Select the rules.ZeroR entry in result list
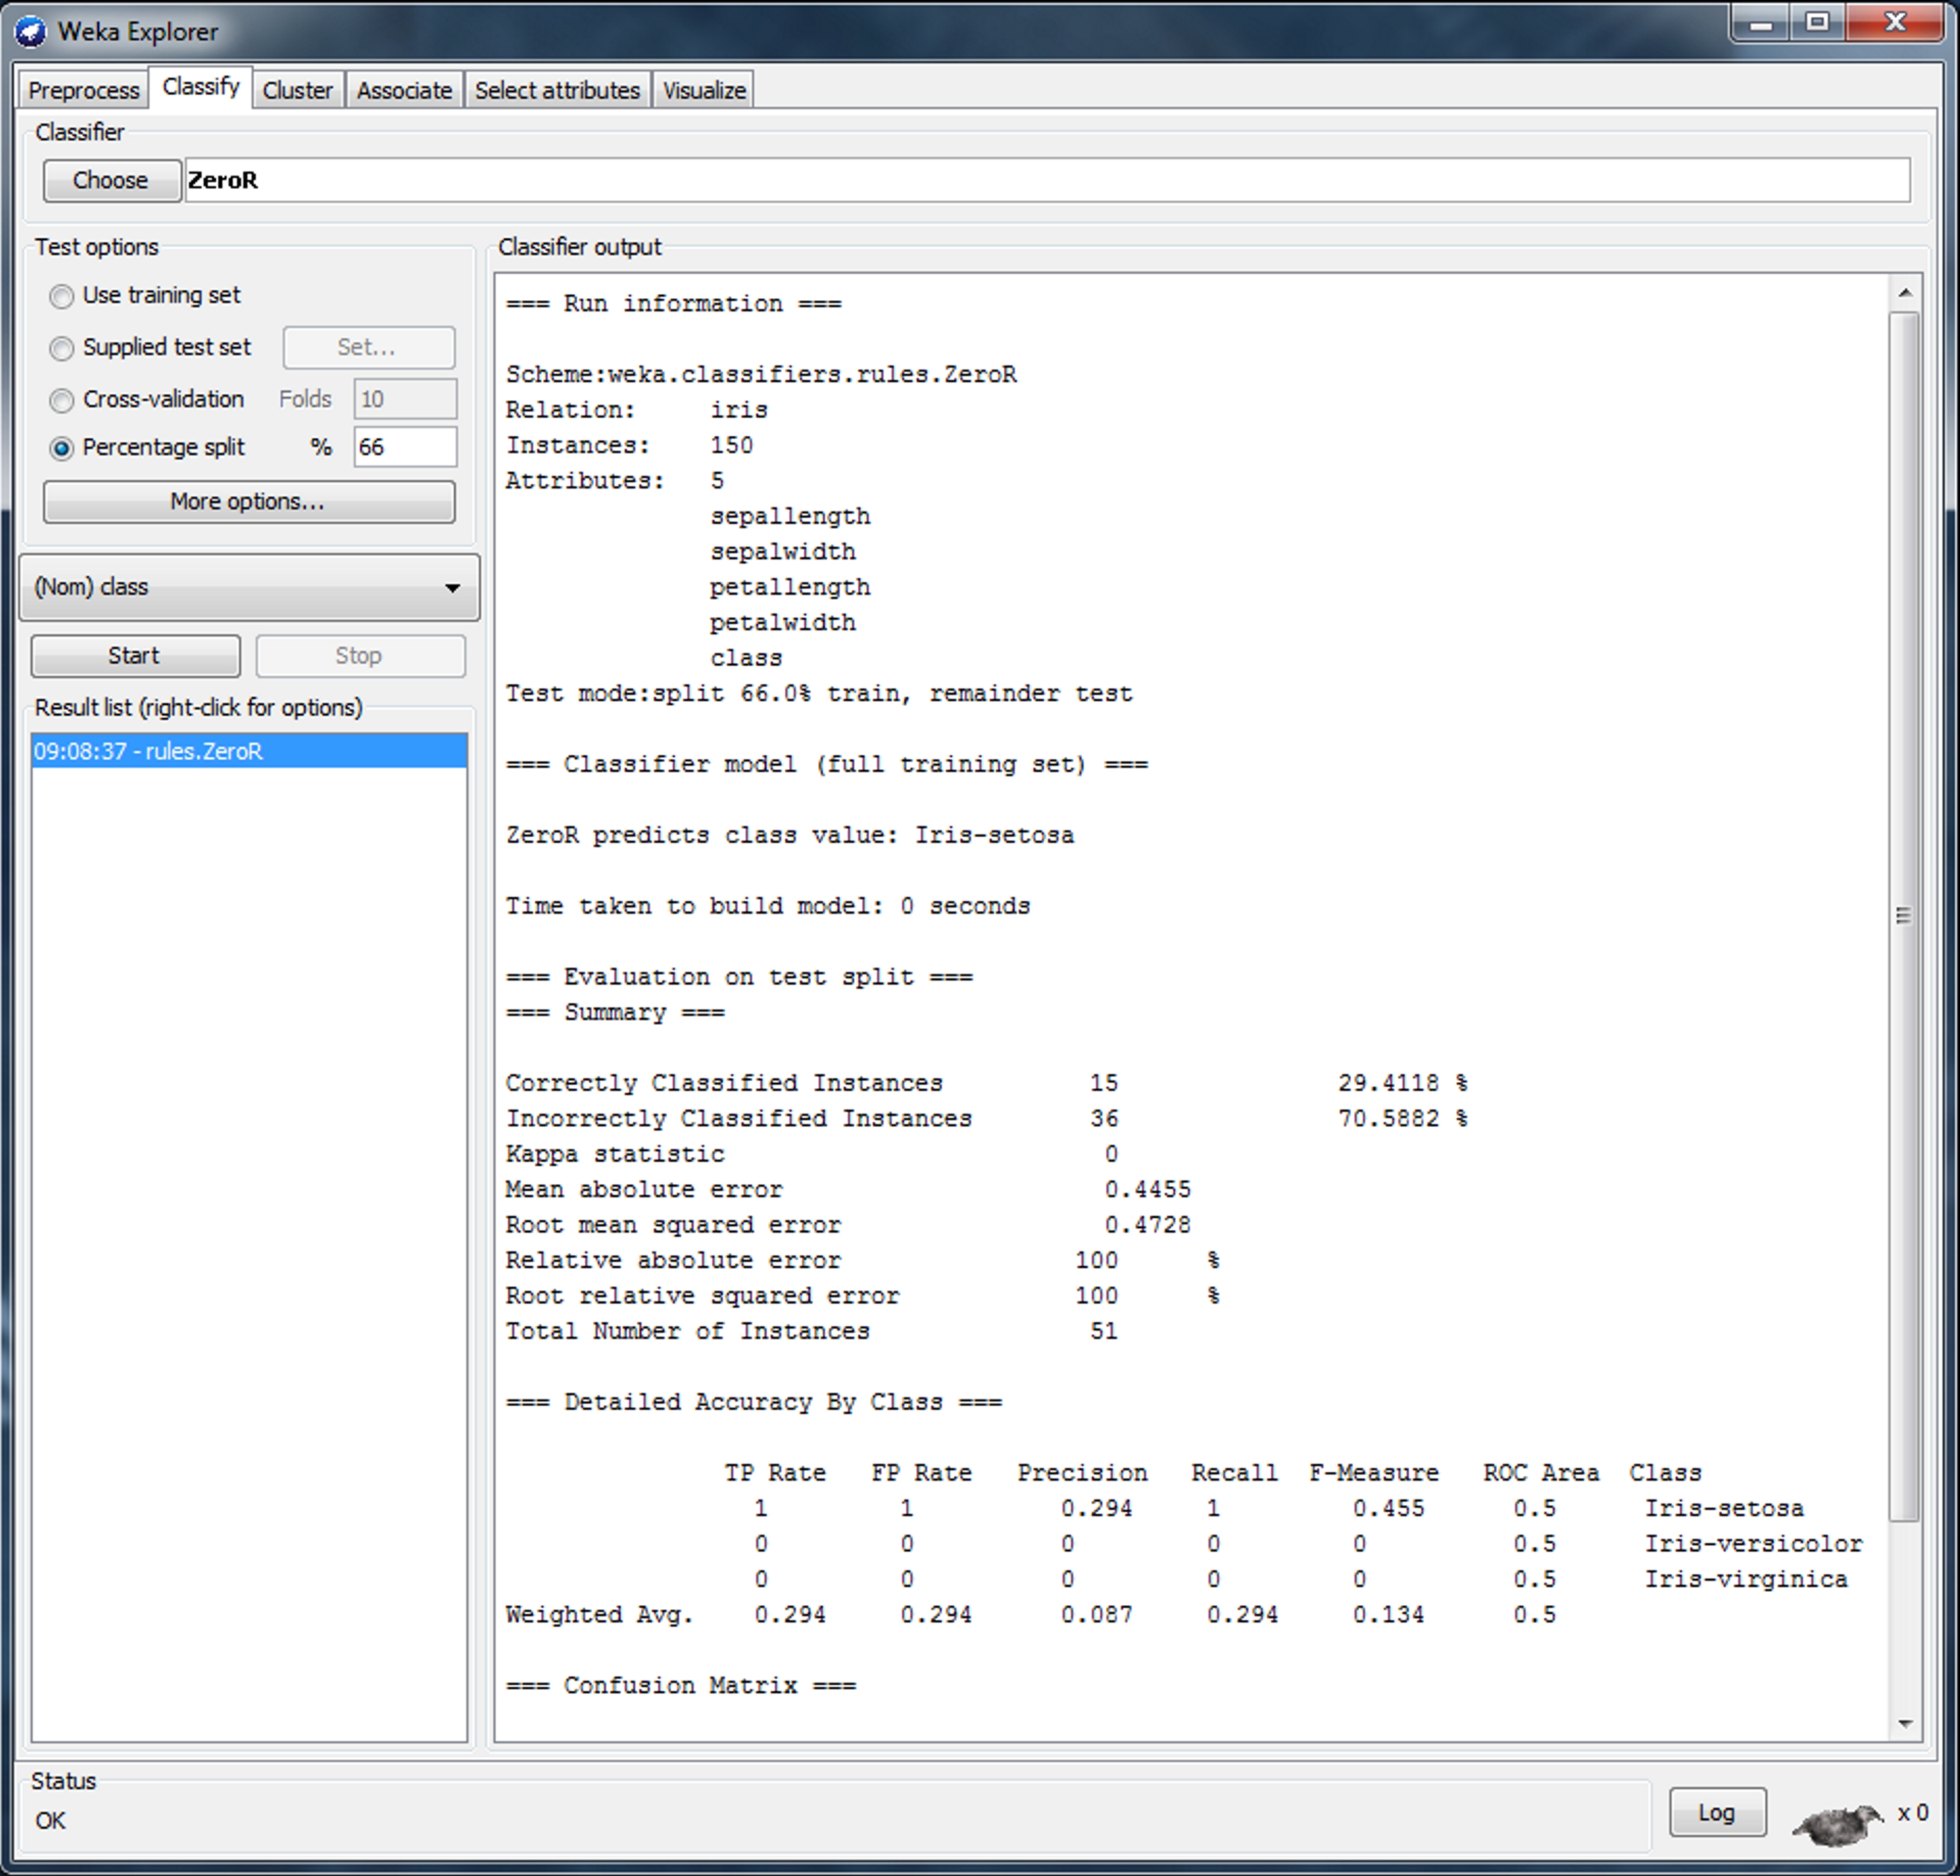Image resolution: width=1960 pixels, height=1876 pixels. pyautogui.click(x=248, y=752)
